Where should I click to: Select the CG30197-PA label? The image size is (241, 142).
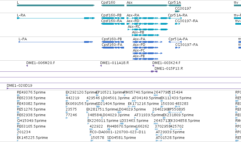click(187, 45)
